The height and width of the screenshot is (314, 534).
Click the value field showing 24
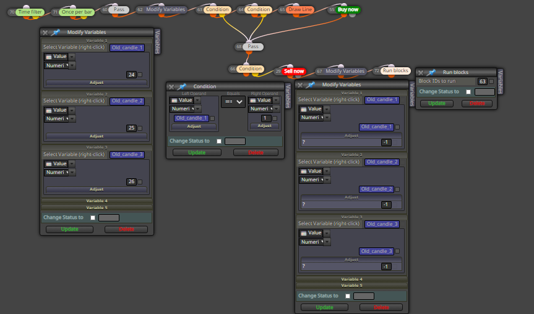131,75
